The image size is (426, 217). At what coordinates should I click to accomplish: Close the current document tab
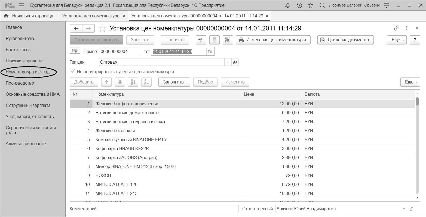coord(267,16)
